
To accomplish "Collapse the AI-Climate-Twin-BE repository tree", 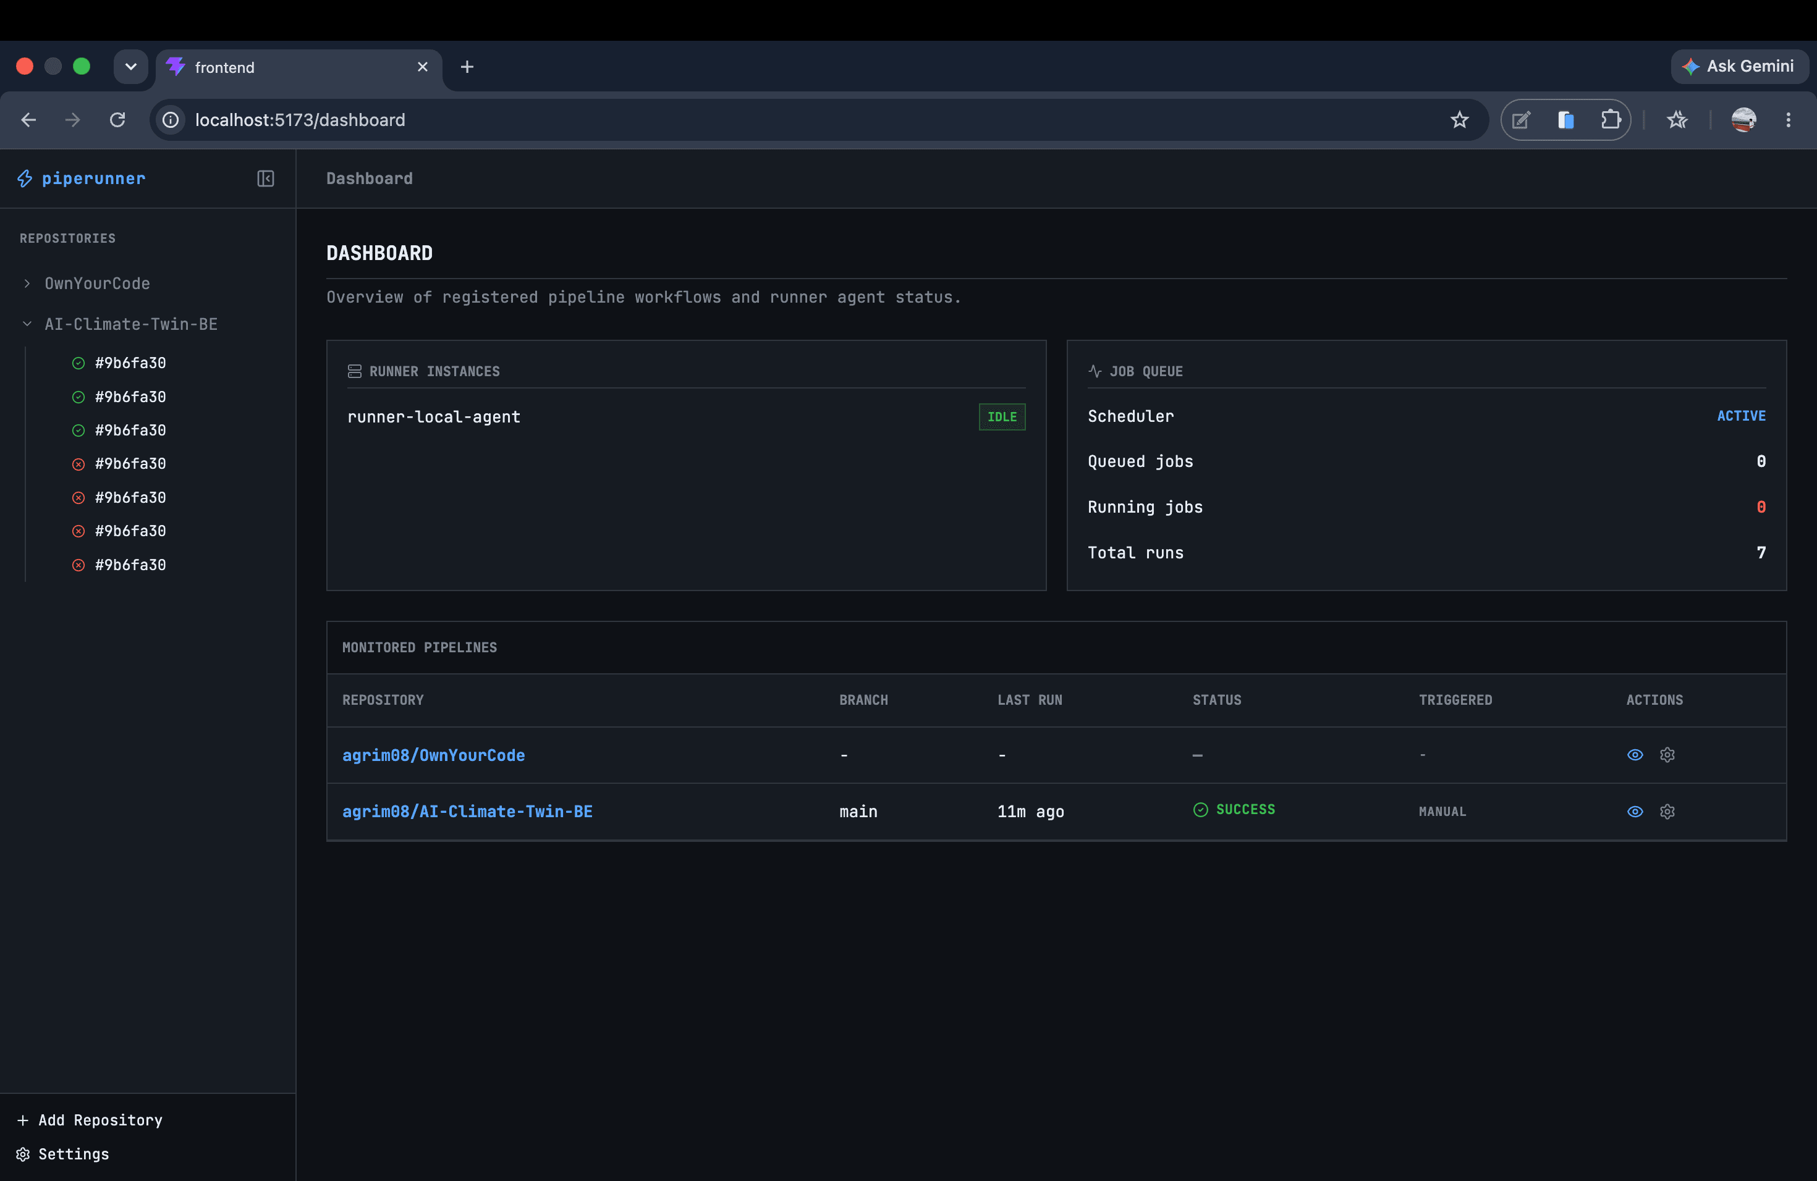I will 27,324.
